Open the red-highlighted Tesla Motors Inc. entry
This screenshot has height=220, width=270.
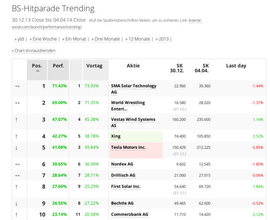128,147
